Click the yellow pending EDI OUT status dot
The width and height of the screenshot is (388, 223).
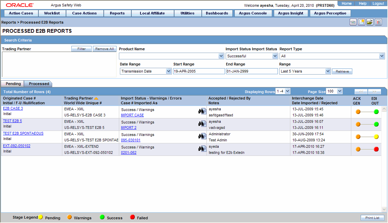pos(376,137)
